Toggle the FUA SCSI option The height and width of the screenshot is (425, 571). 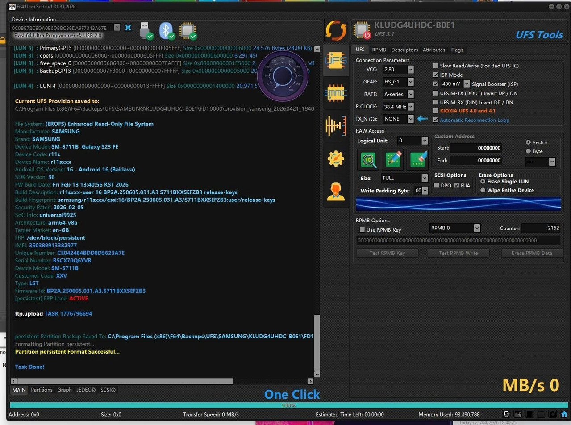pyautogui.click(x=457, y=185)
